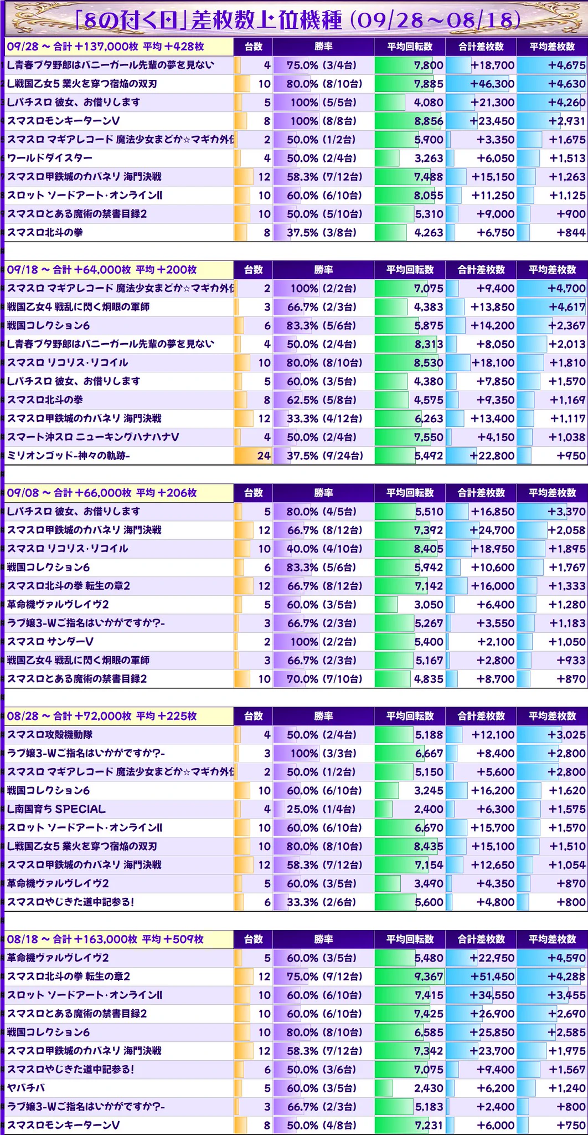Click +3,370 average difference value
Image resolution: width=588 pixels, height=1135 pixels.
point(552,512)
